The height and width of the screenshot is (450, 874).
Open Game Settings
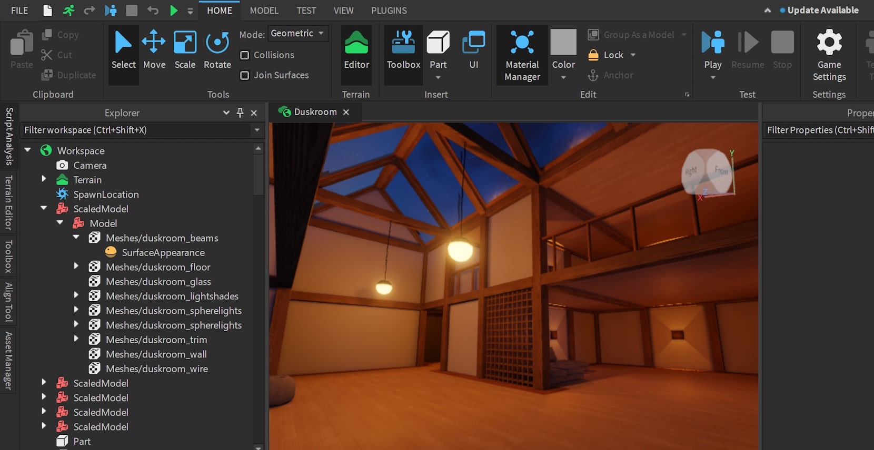point(829,55)
